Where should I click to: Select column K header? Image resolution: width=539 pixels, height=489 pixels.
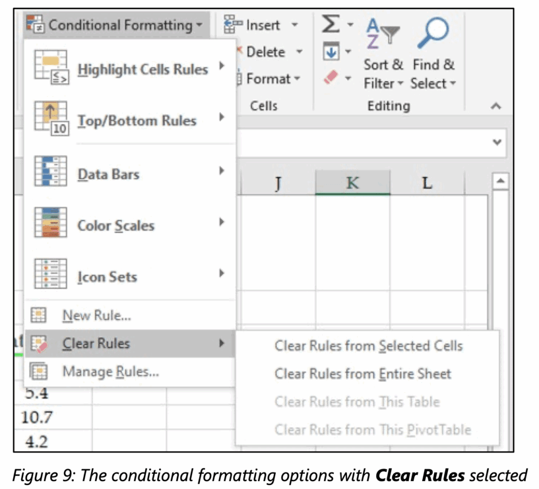tap(353, 183)
